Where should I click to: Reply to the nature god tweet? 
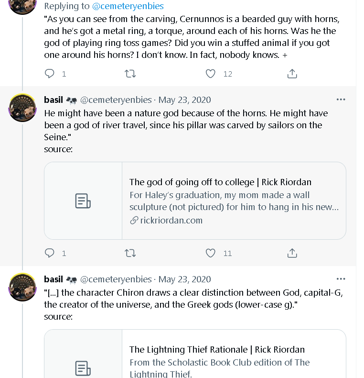tap(50, 253)
